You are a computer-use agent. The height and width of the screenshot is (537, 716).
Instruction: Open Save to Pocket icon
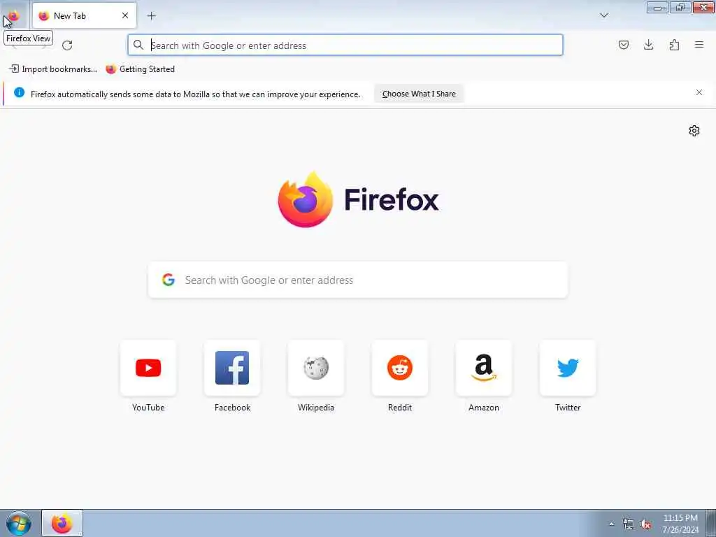coord(623,45)
